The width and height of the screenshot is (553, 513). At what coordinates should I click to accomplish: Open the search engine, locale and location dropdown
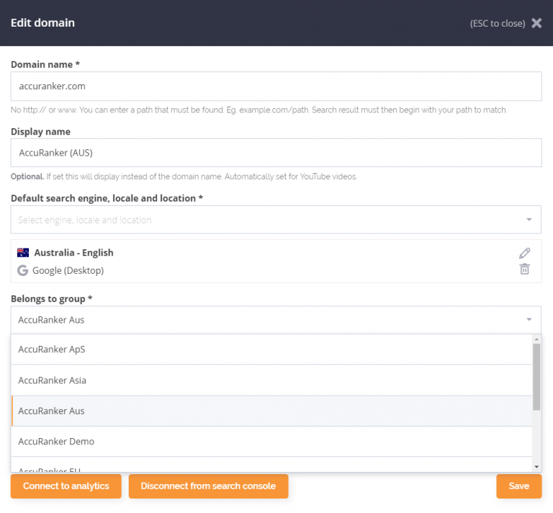[x=276, y=220]
